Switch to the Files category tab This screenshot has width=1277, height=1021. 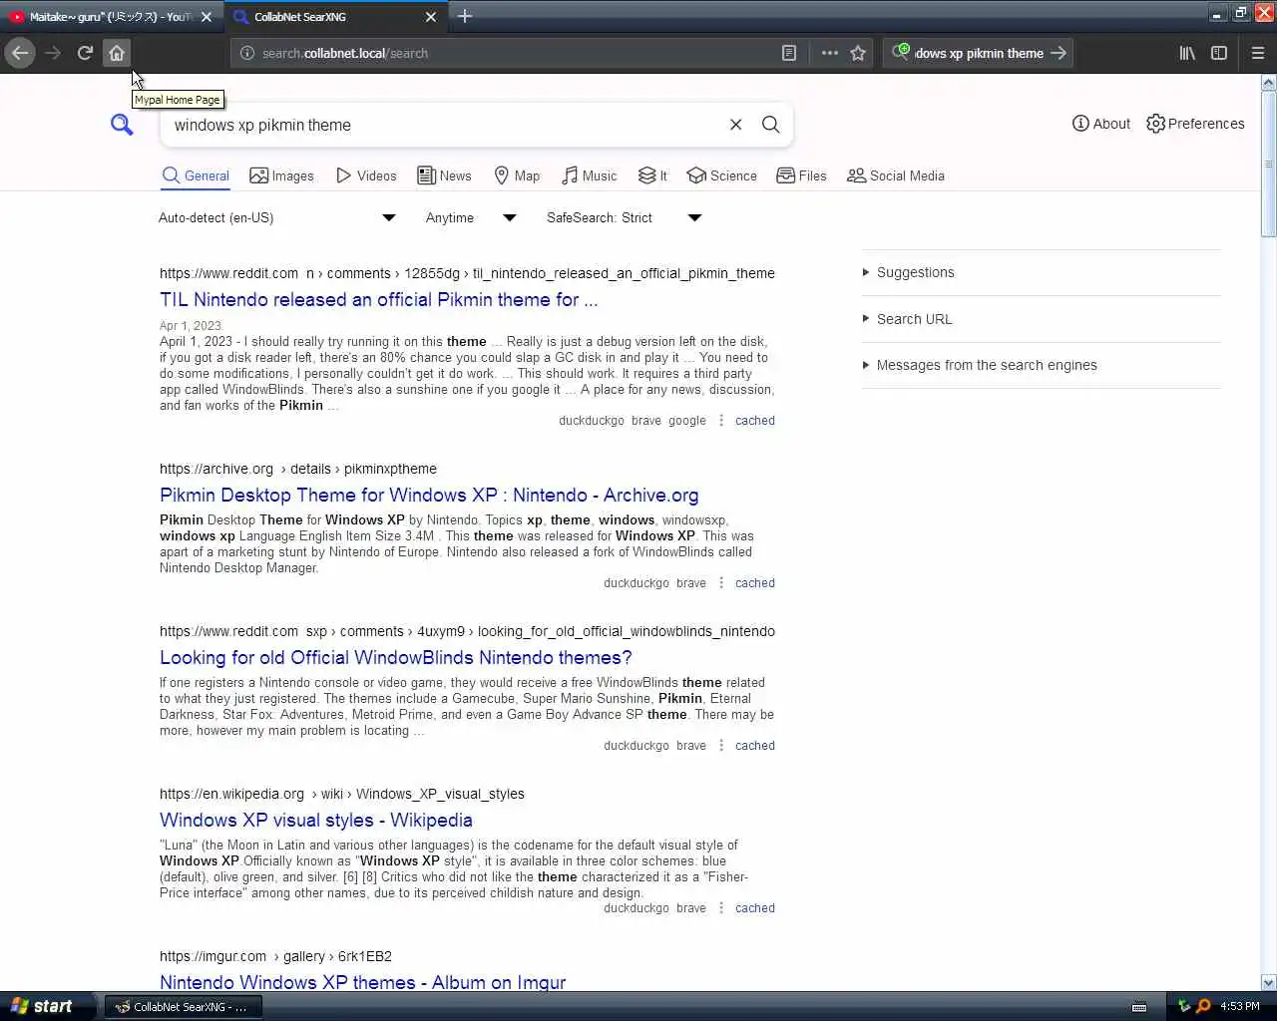click(801, 175)
